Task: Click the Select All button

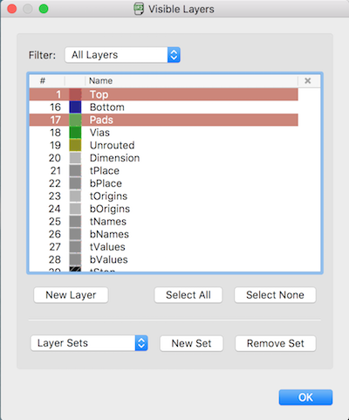Action: [188, 295]
